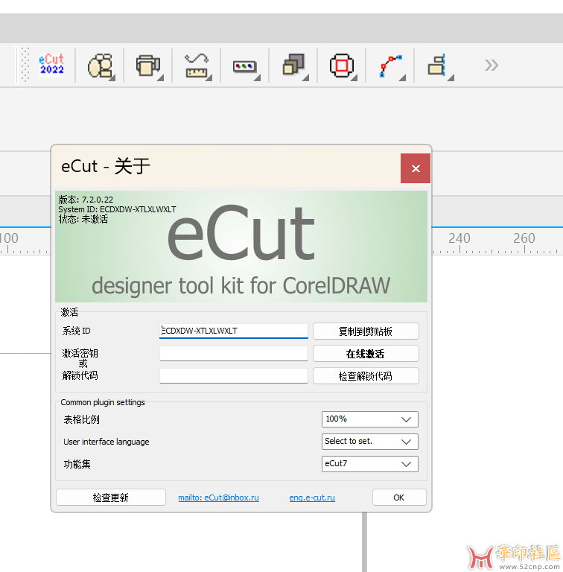Click the 检查解锁代码 button
This screenshot has width=563, height=572.
366,375
